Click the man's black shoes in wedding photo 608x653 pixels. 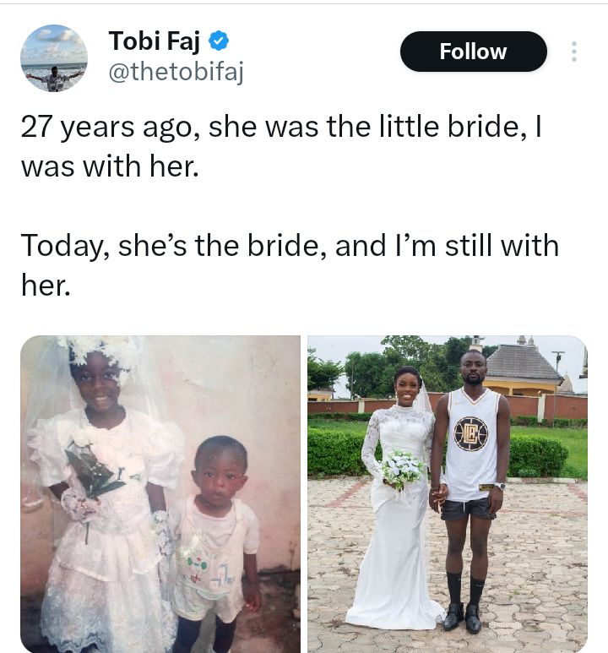point(464,617)
